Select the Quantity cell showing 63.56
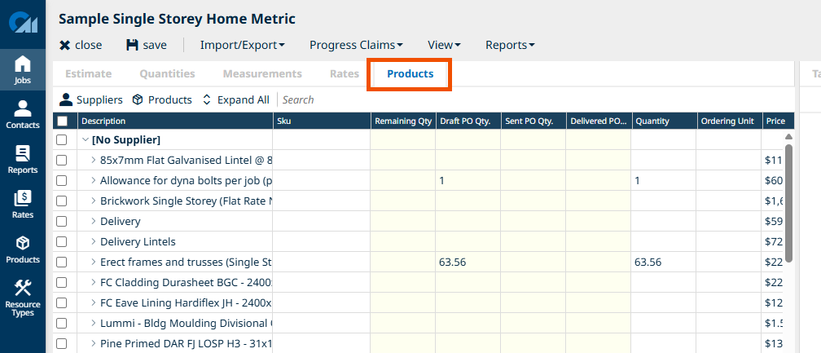The height and width of the screenshot is (353, 821). point(663,262)
